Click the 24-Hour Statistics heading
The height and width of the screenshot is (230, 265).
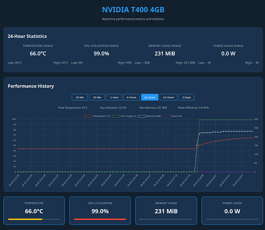(27, 36)
